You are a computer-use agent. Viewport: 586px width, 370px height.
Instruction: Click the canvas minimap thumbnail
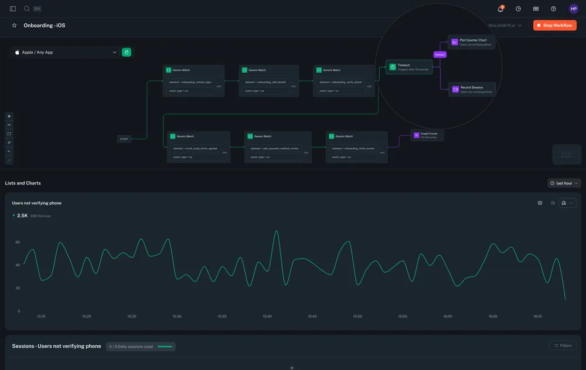coord(567,154)
